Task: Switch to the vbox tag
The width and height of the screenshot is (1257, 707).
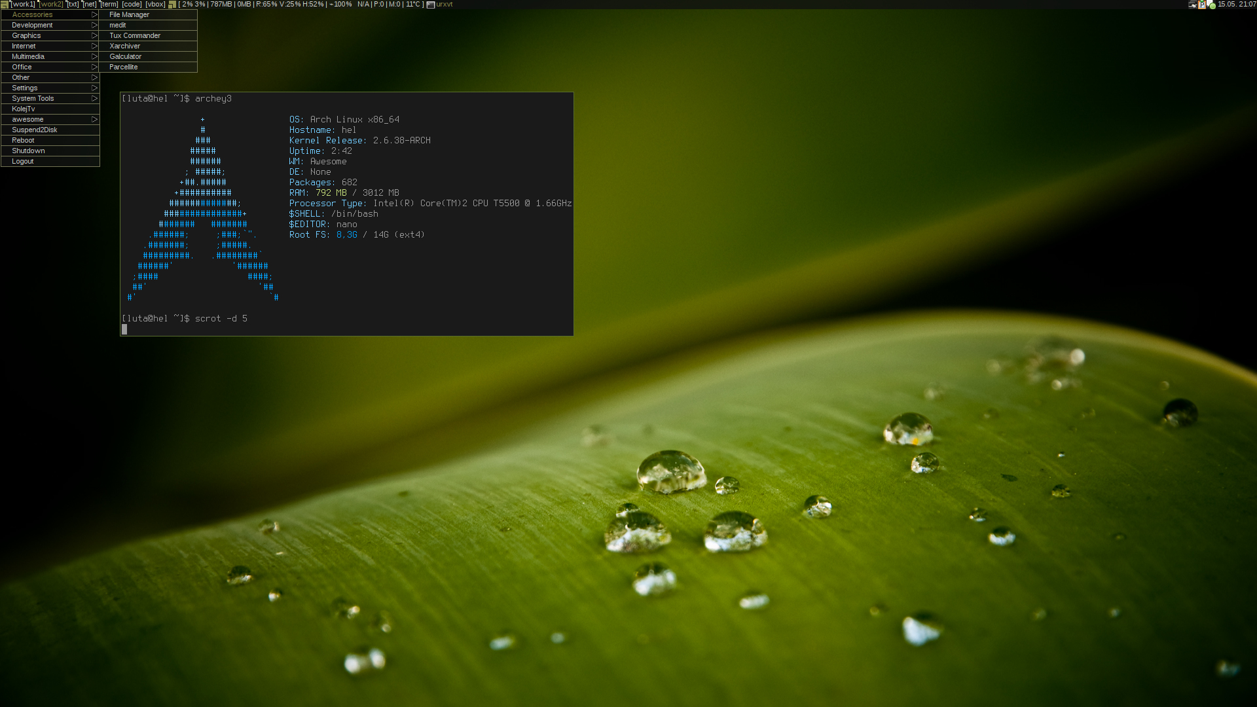Action: click(155, 5)
